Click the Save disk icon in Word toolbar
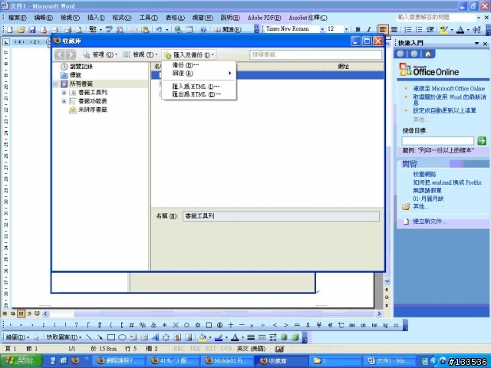 click(31, 29)
